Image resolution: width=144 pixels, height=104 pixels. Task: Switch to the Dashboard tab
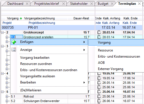point(15,4)
